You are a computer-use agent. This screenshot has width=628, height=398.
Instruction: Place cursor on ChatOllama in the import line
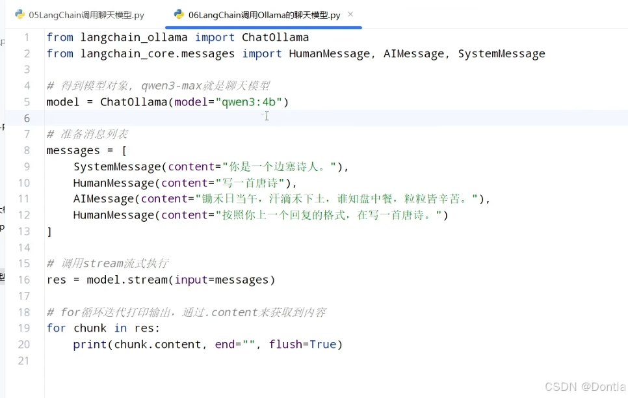pos(275,37)
